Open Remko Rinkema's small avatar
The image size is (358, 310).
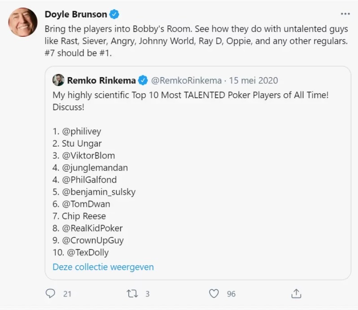58,81
